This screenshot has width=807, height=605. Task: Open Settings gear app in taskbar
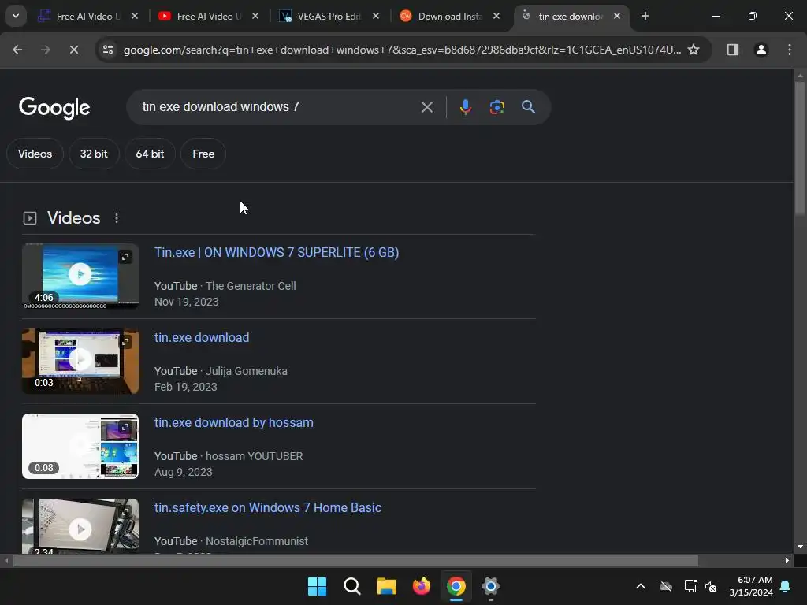[490, 586]
